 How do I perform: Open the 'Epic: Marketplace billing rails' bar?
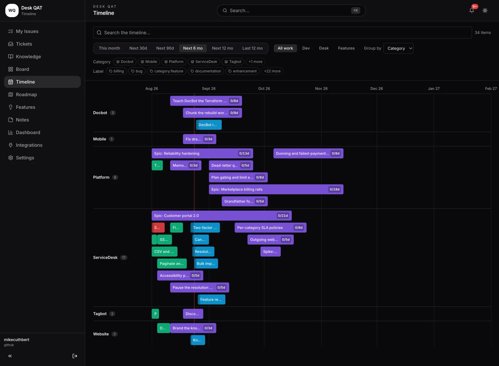[x=276, y=189]
